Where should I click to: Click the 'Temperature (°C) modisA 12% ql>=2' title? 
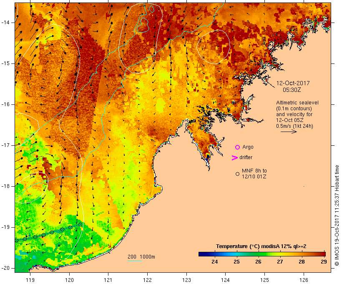(x=261, y=246)
